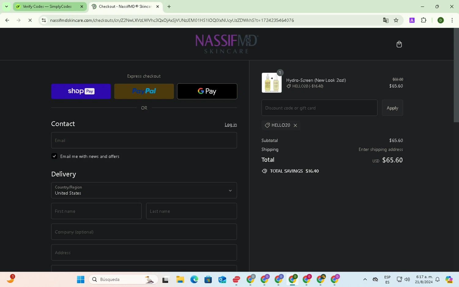Close the Verify Codes — SimplyCodes tab
The height and width of the screenshot is (287, 459).
coord(82,6)
